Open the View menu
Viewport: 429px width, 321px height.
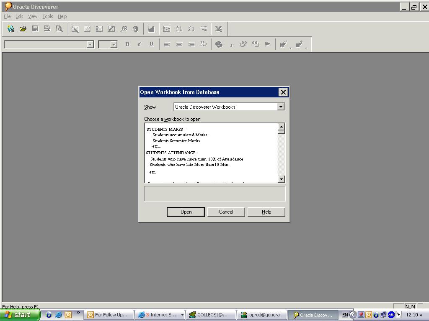click(33, 16)
